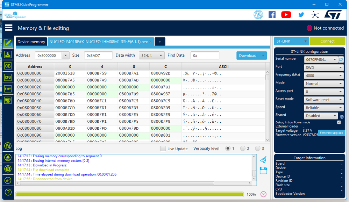Open the Data width 32-bit dropdown
The image size is (349, 202).
pyautogui.click(x=151, y=56)
